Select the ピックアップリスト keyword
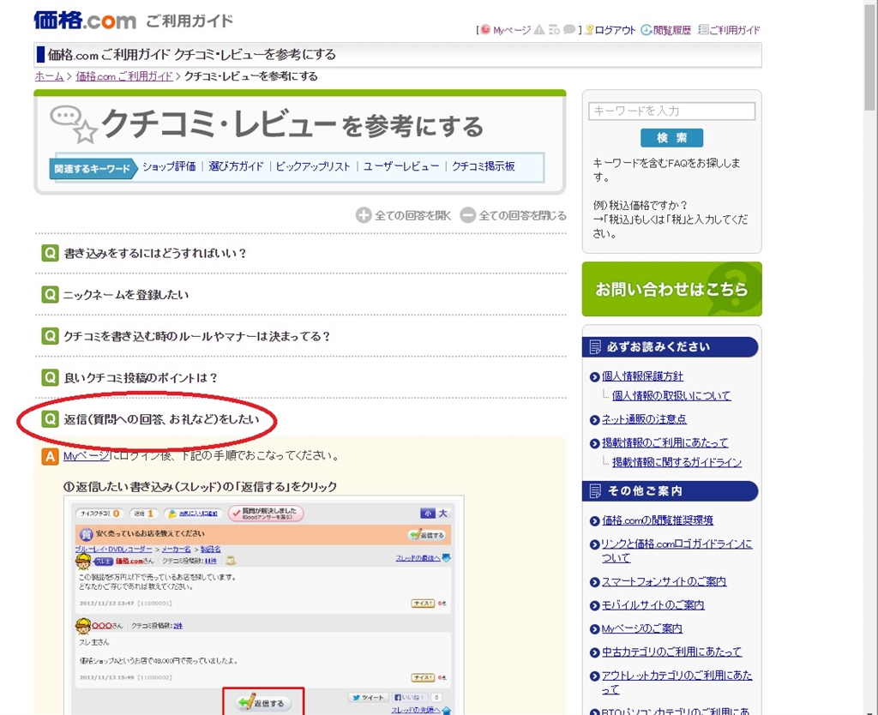This screenshot has height=715, width=878. click(x=313, y=166)
